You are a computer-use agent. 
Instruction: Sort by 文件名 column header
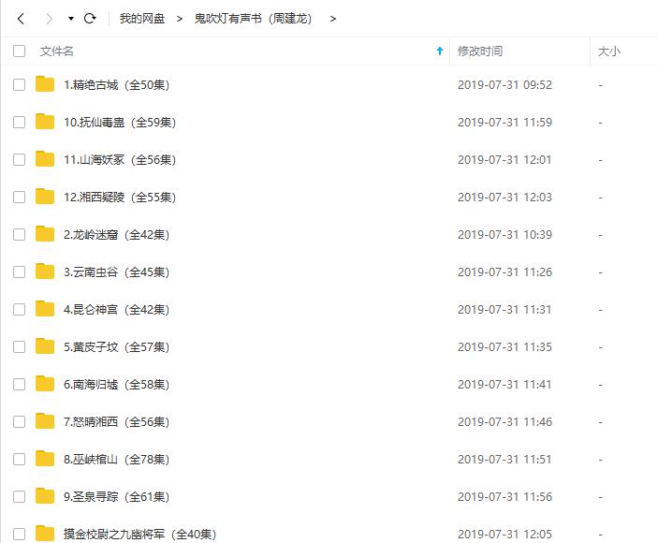tap(57, 51)
